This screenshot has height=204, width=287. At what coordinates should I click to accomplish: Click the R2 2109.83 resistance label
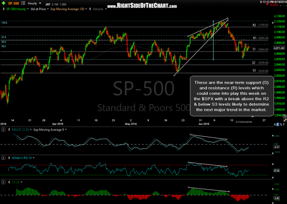[x=260, y=25]
